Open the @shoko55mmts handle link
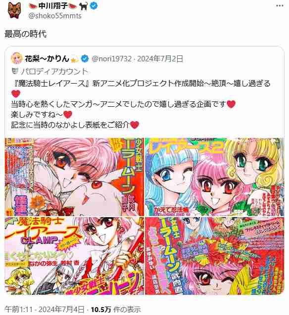The width and height of the screenshot is (289, 315). (x=55, y=16)
